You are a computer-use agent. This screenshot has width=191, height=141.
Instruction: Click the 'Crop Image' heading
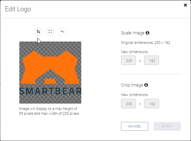pos(132,85)
